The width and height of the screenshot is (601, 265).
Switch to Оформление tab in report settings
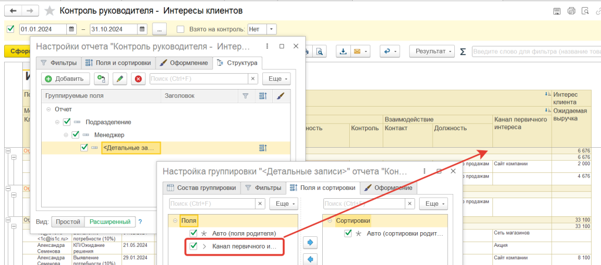point(185,63)
